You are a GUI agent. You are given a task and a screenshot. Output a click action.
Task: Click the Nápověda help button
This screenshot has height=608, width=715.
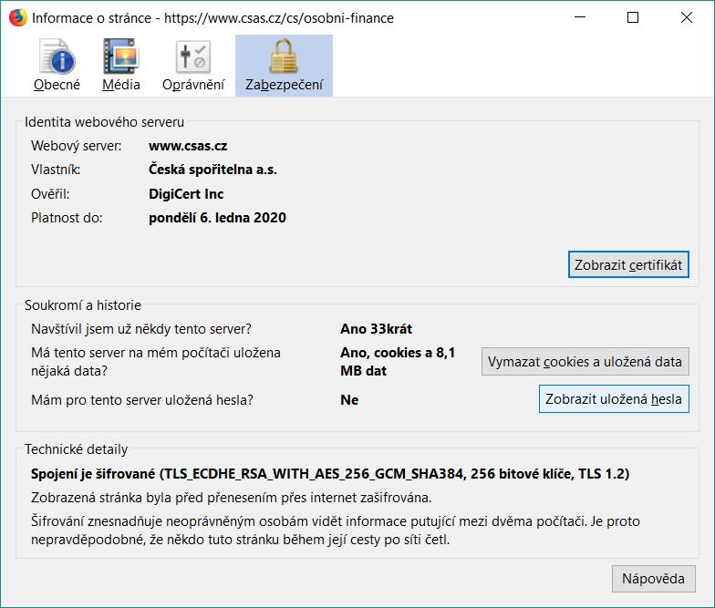(x=653, y=579)
